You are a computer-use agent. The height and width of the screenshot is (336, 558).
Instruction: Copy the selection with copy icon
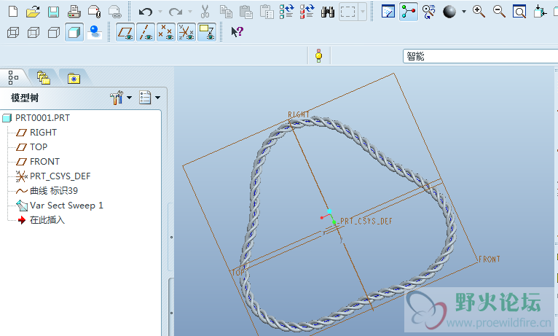click(x=226, y=12)
